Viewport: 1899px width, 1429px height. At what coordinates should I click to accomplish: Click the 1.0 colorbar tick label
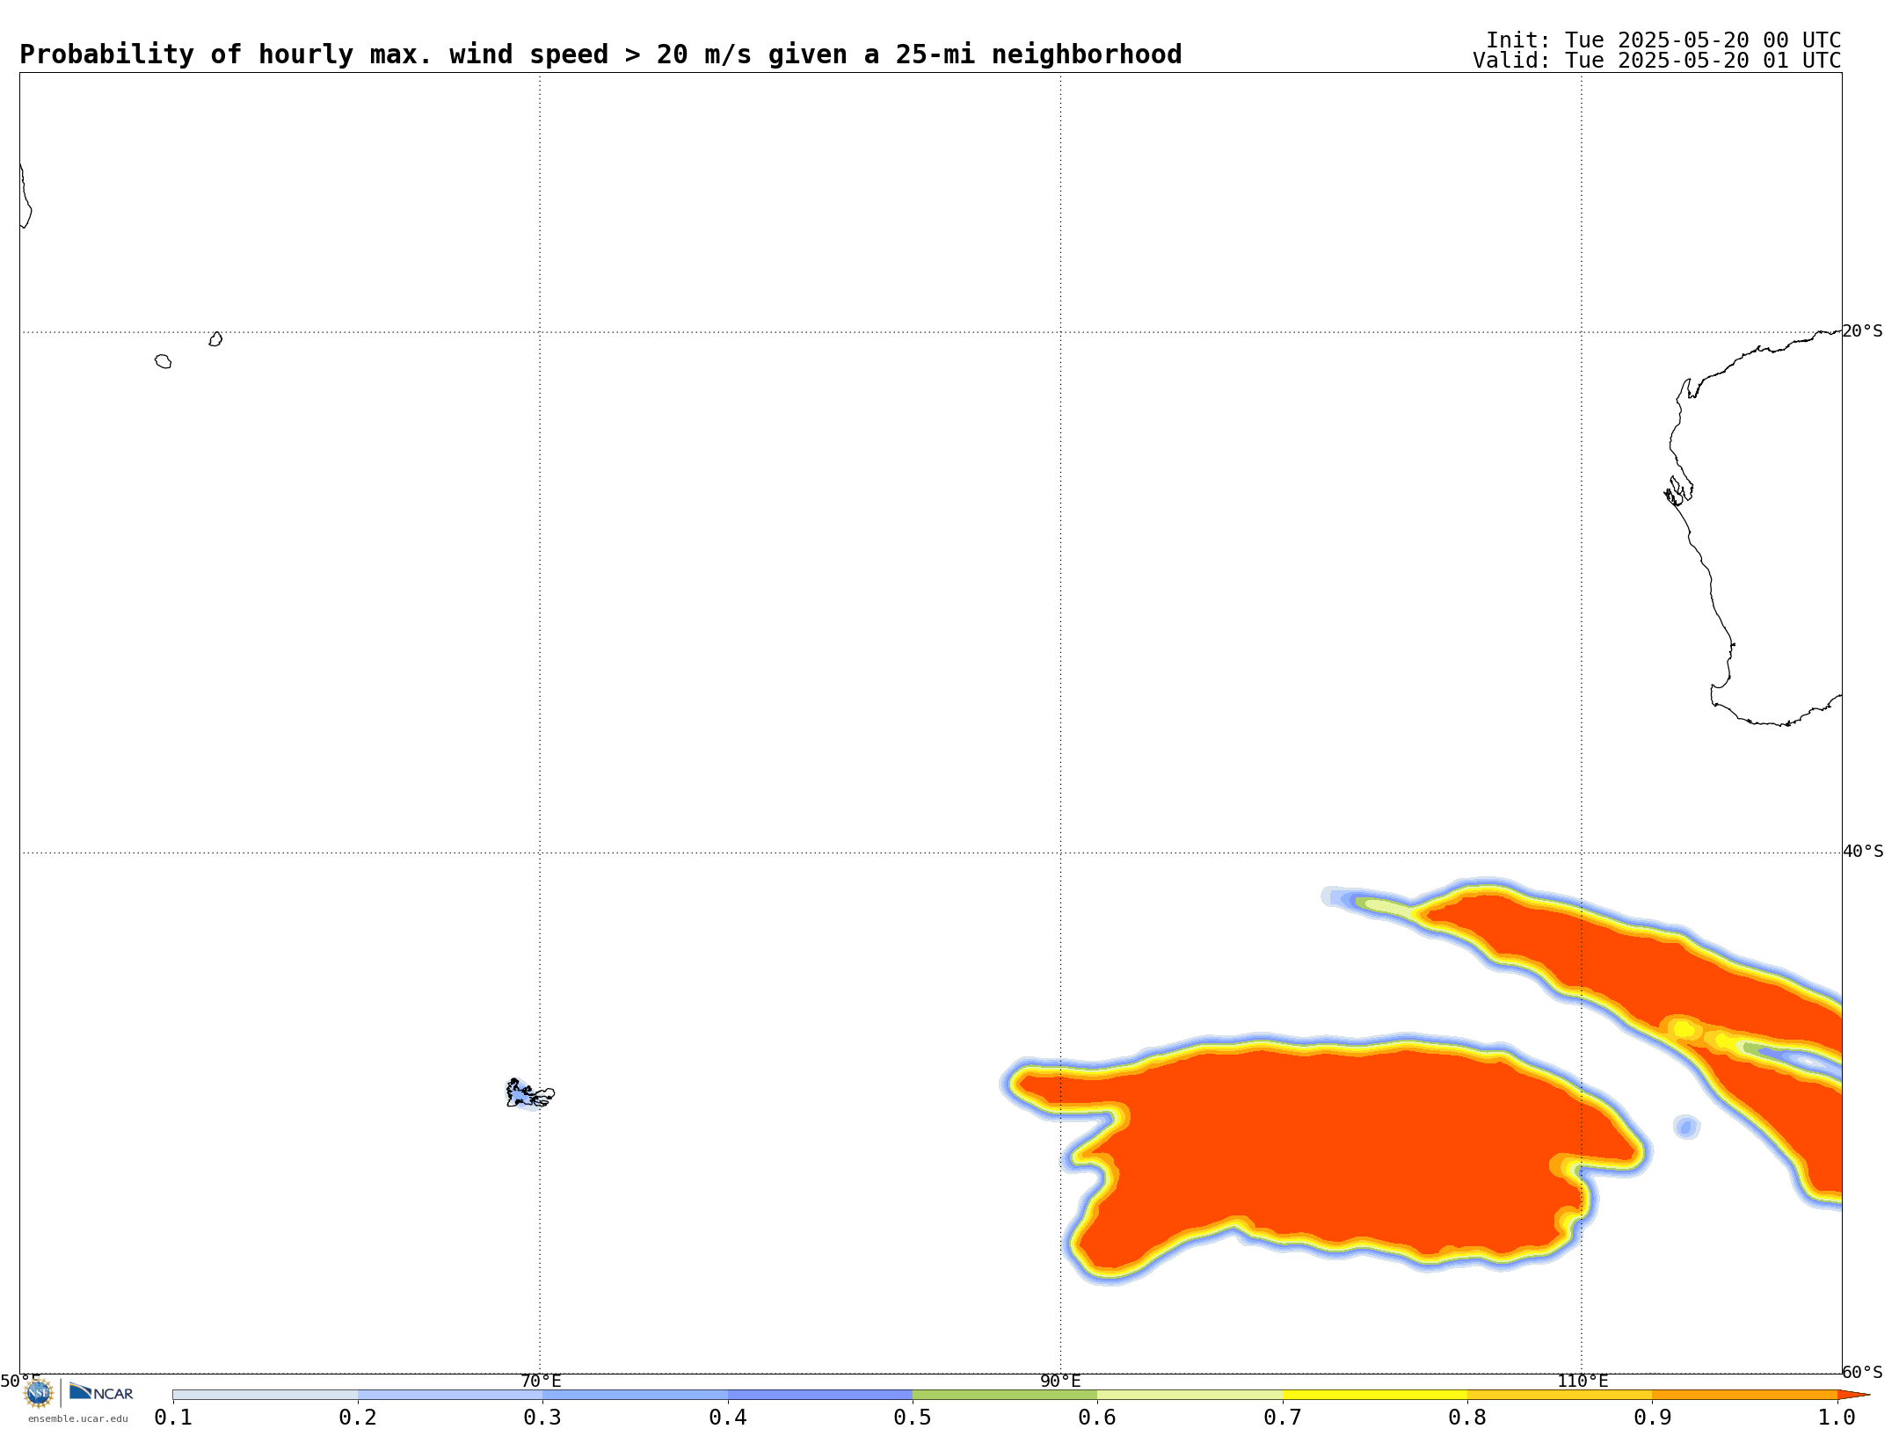coord(1837,1417)
